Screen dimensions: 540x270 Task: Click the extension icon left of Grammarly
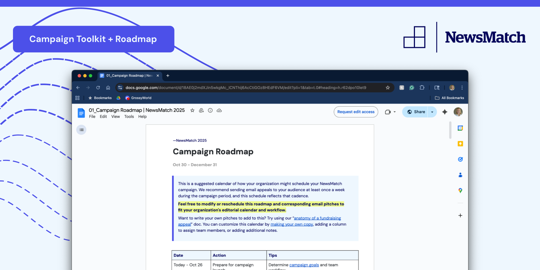pos(402,87)
